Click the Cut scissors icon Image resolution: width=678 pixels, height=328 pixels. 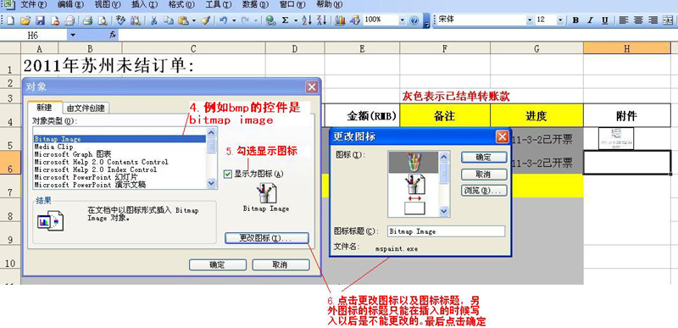[x=153, y=20]
